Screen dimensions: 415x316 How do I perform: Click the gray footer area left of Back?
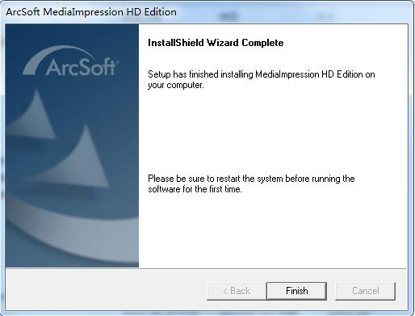click(x=105, y=289)
